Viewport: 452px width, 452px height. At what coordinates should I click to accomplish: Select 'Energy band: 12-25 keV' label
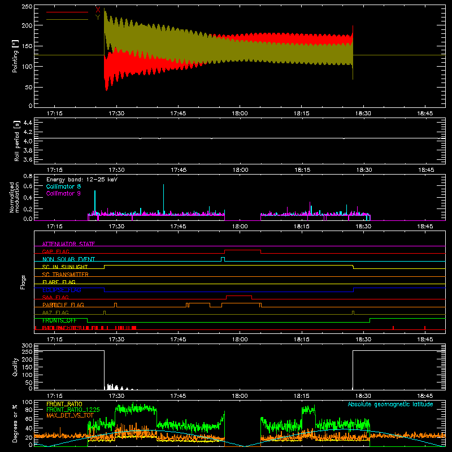coord(82,180)
